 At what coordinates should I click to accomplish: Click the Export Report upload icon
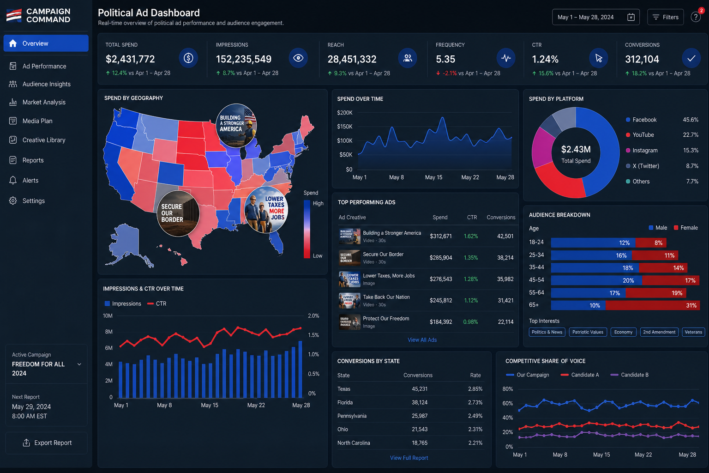point(26,443)
